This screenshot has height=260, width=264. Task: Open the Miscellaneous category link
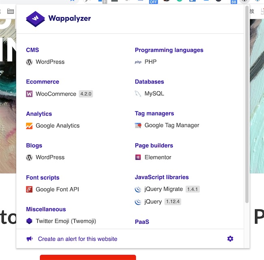tap(46, 209)
